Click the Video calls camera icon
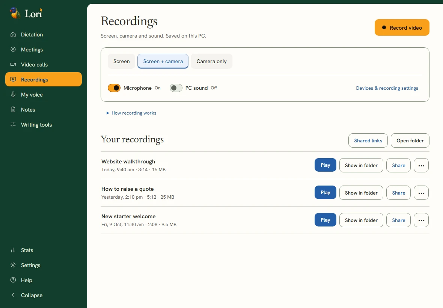This screenshot has height=308, width=443. (x=13, y=65)
